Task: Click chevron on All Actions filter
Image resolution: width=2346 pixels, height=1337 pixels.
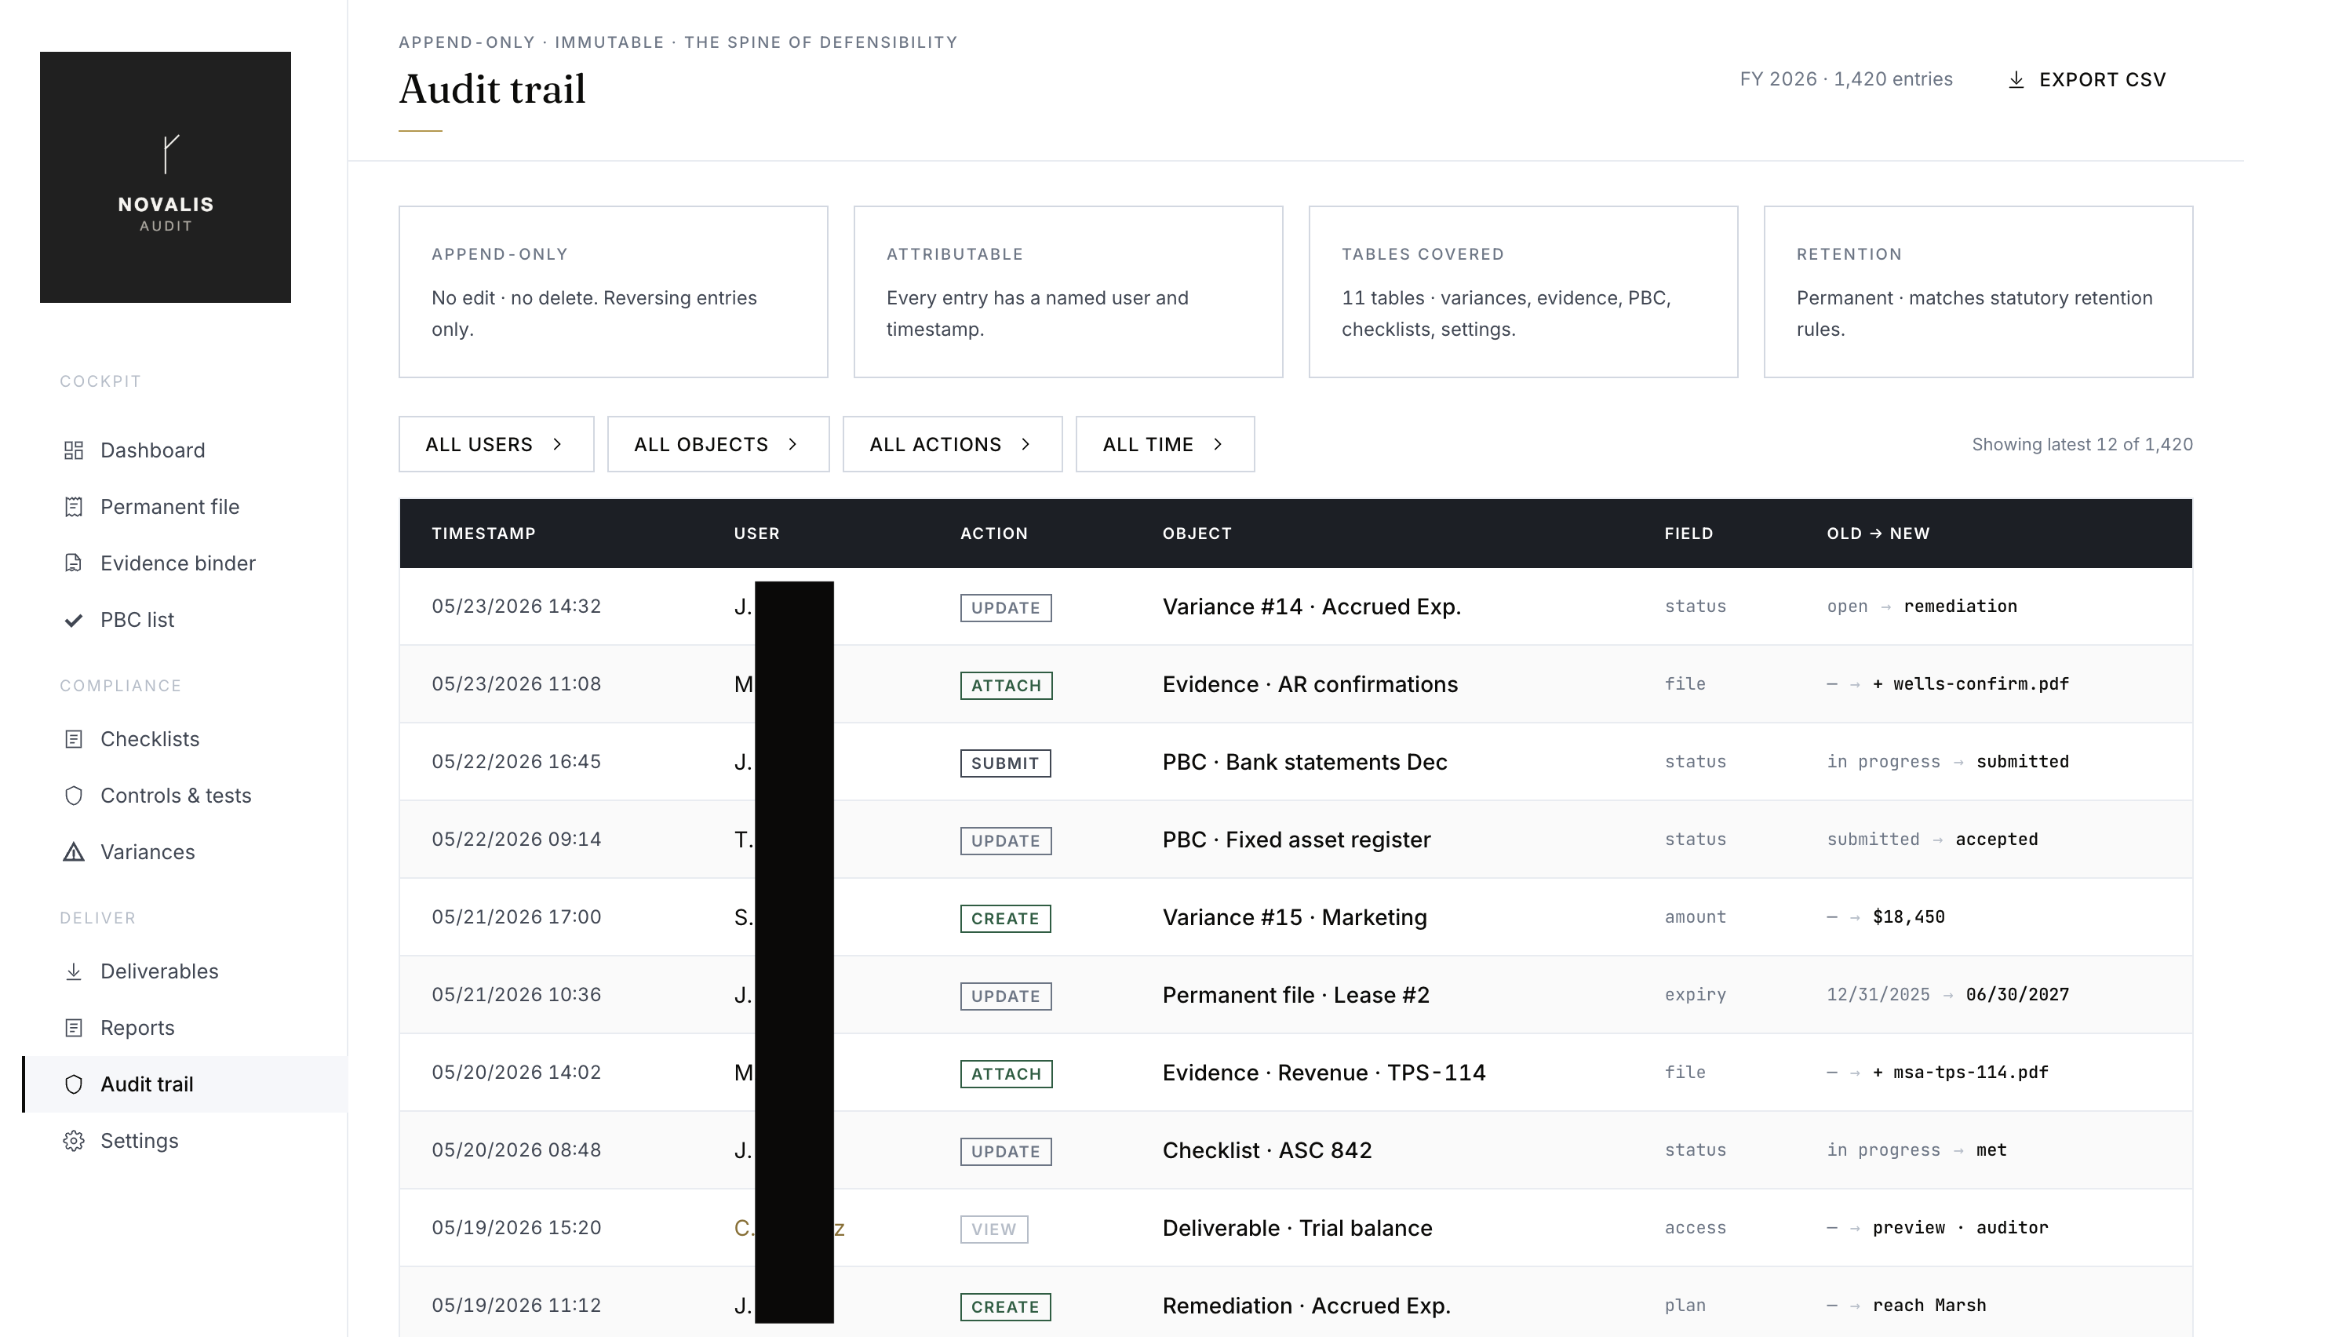Action: click(x=1025, y=444)
